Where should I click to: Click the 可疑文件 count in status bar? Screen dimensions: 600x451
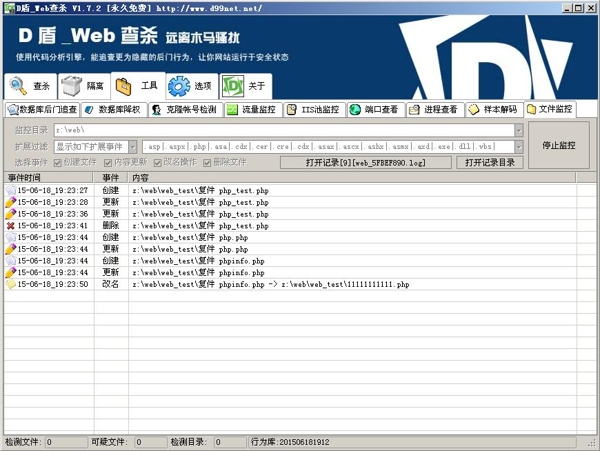150,442
